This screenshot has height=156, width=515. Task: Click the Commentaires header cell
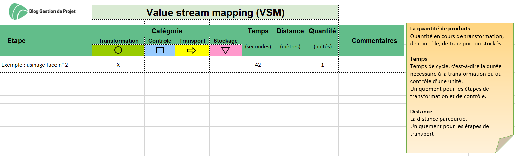[374, 41]
